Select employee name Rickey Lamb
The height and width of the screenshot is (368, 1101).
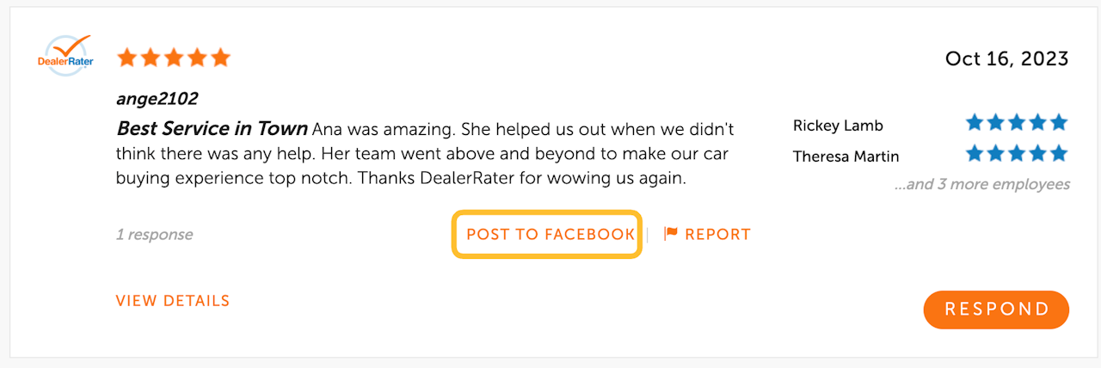838,126
